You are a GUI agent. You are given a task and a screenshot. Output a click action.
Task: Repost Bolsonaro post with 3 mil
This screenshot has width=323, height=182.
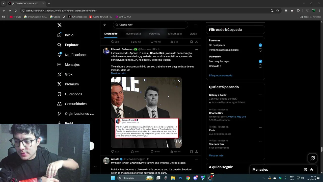(x=135, y=152)
